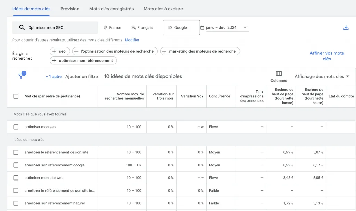Click the calendar icon by the date range
This screenshot has width=356, height=211.
click(x=202, y=28)
